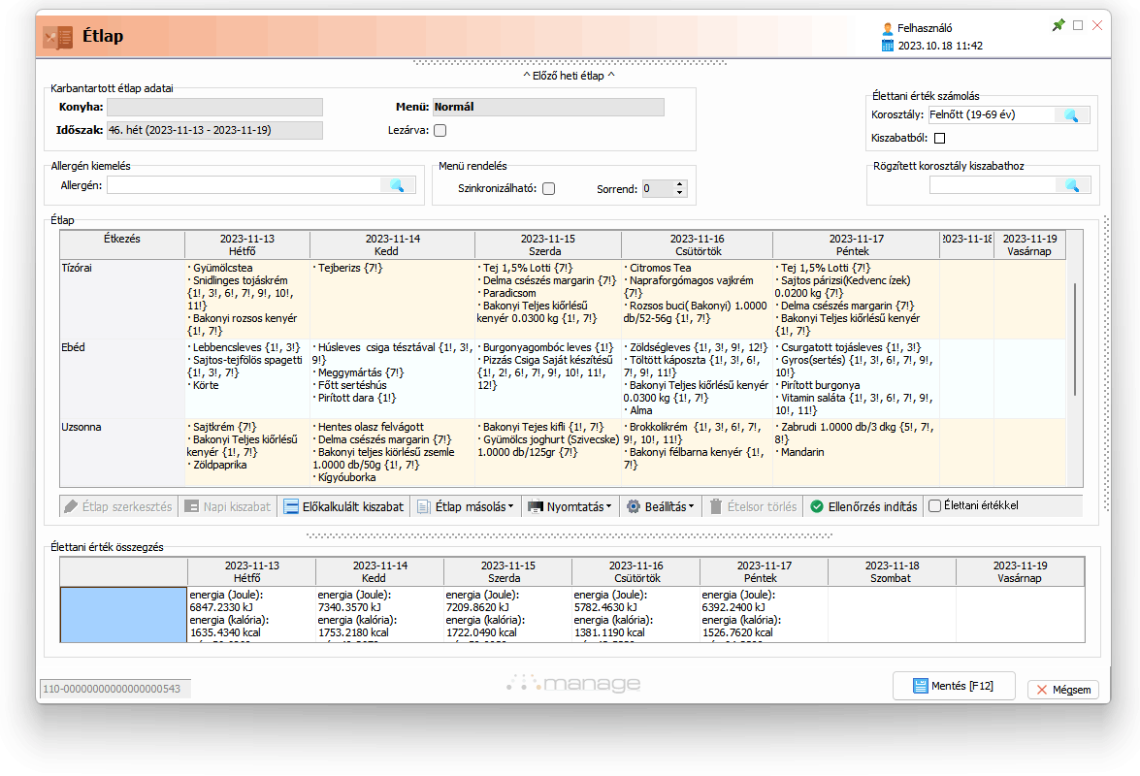Click the Étlap book icon in header
1140x776 pixels.
coord(58,38)
